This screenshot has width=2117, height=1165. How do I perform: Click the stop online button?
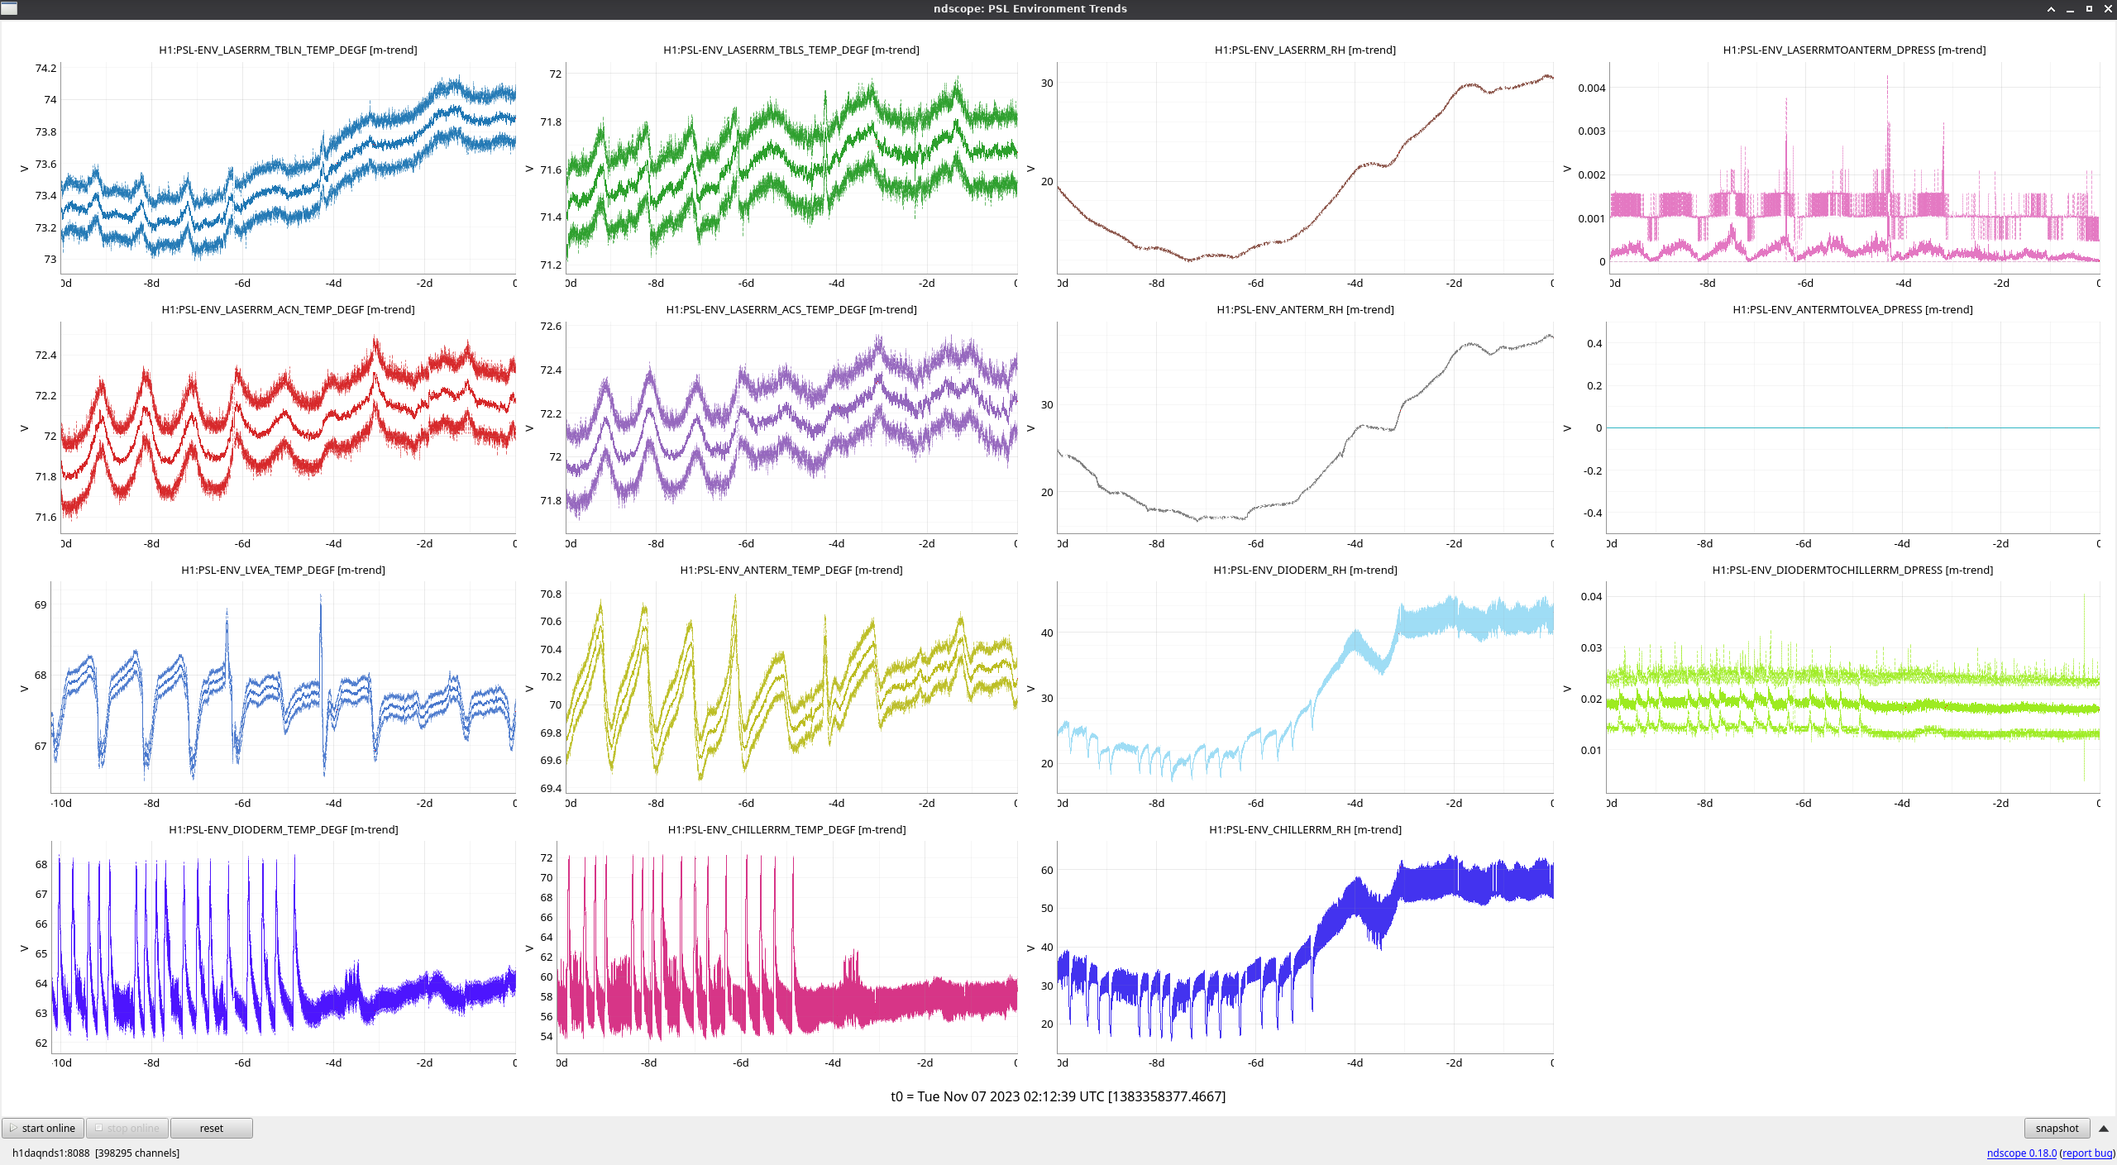tap(127, 1128)
